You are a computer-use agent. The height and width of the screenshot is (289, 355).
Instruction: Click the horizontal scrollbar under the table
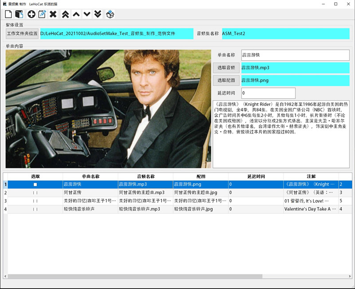tap(135, 276)
